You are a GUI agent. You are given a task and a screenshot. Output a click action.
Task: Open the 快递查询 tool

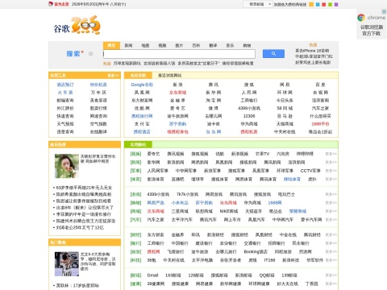(65, 116)
